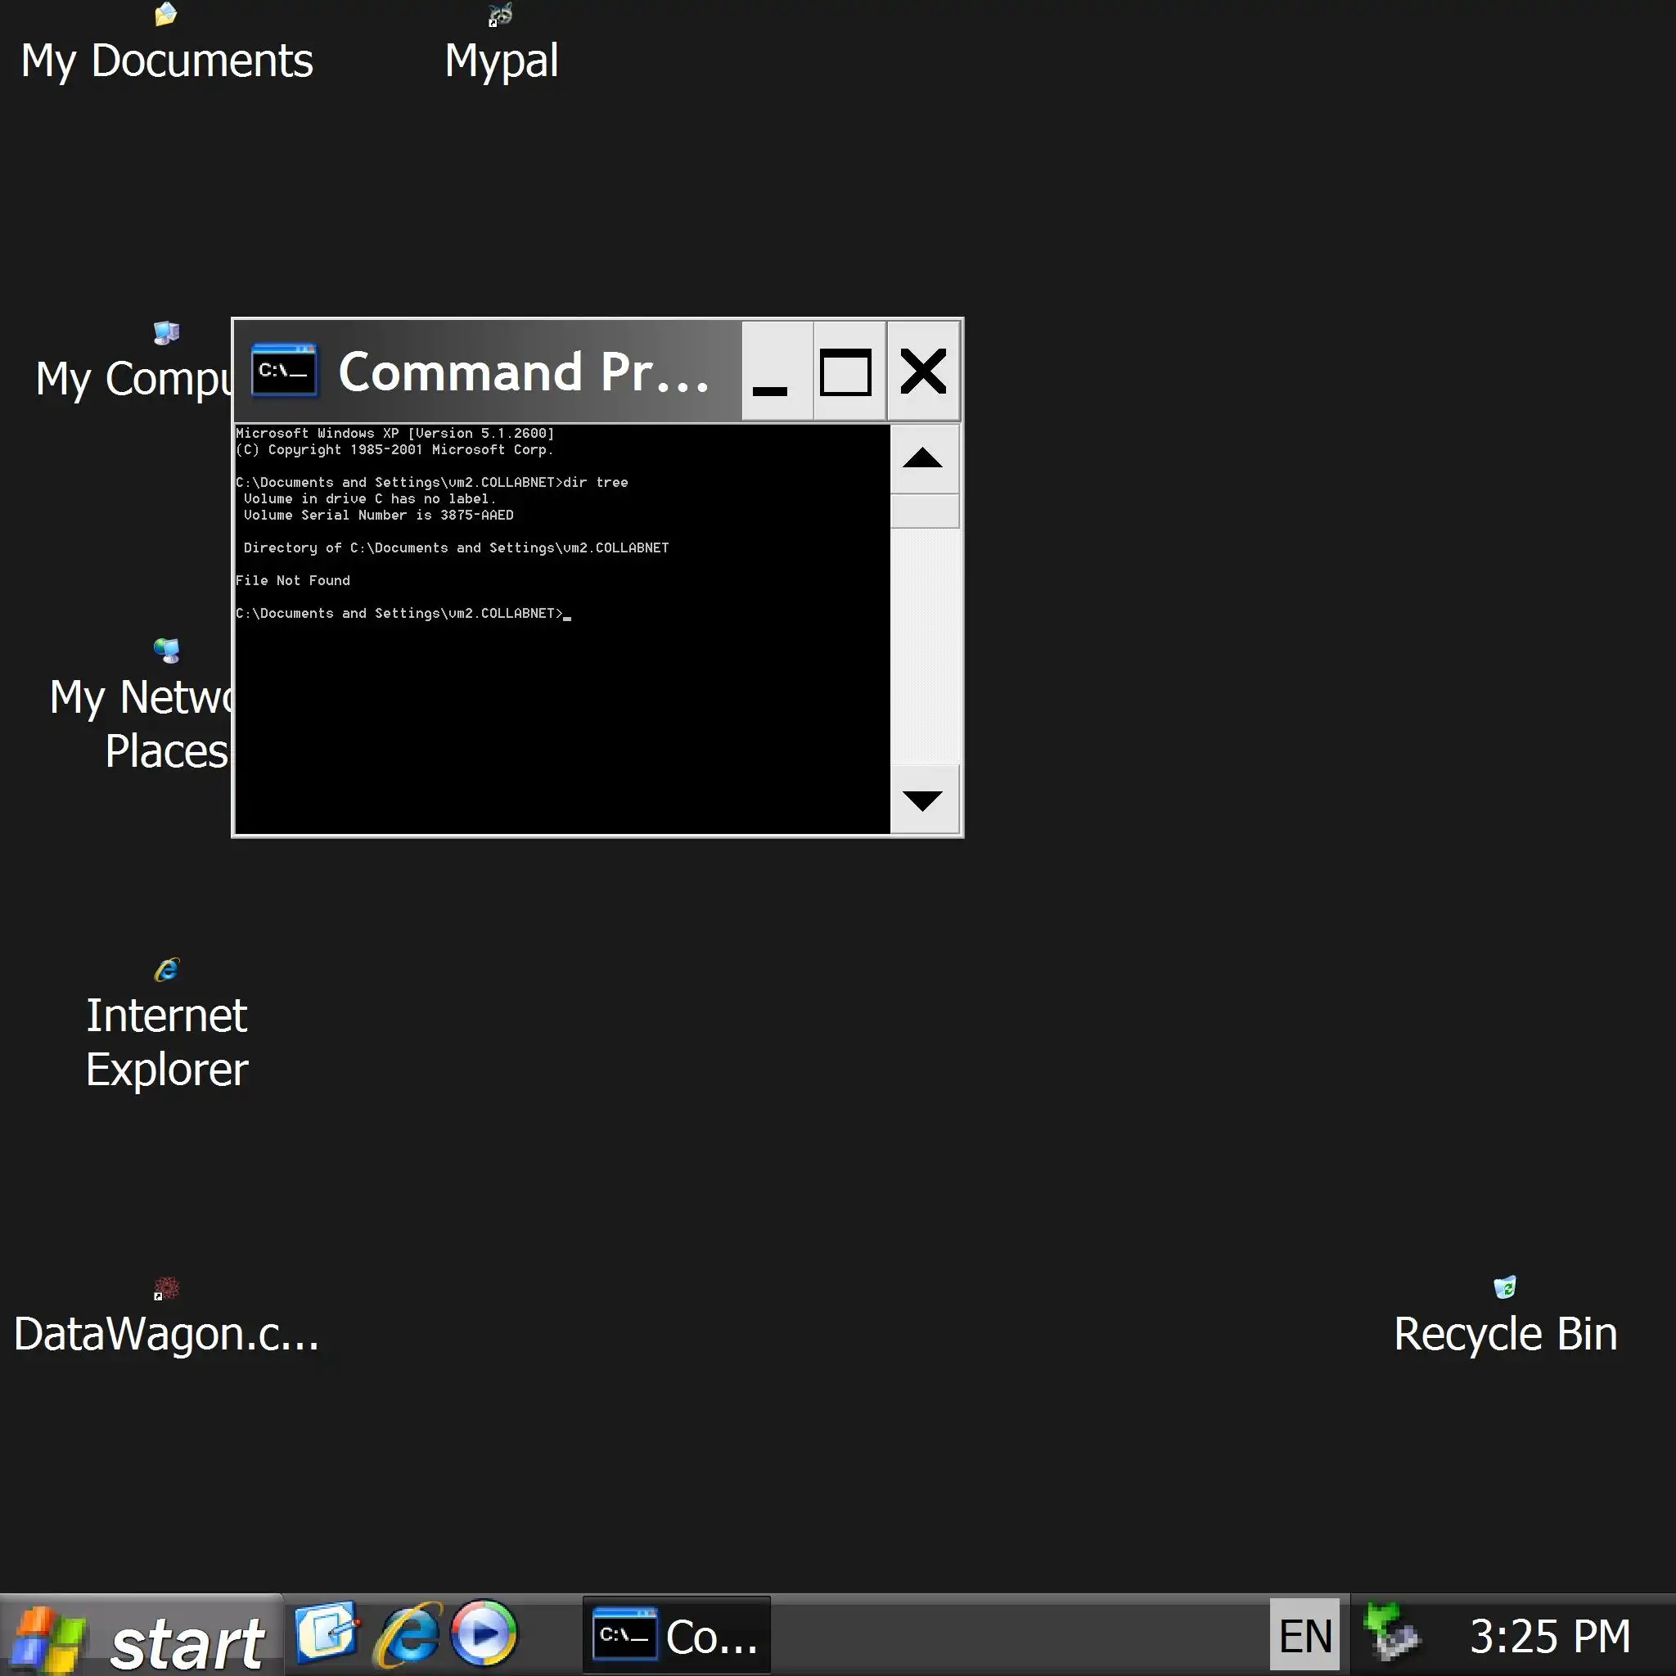Open Command Prompt window system menu icon
The height and width of the screenshot is (1676, 1676).
point(284,372)
